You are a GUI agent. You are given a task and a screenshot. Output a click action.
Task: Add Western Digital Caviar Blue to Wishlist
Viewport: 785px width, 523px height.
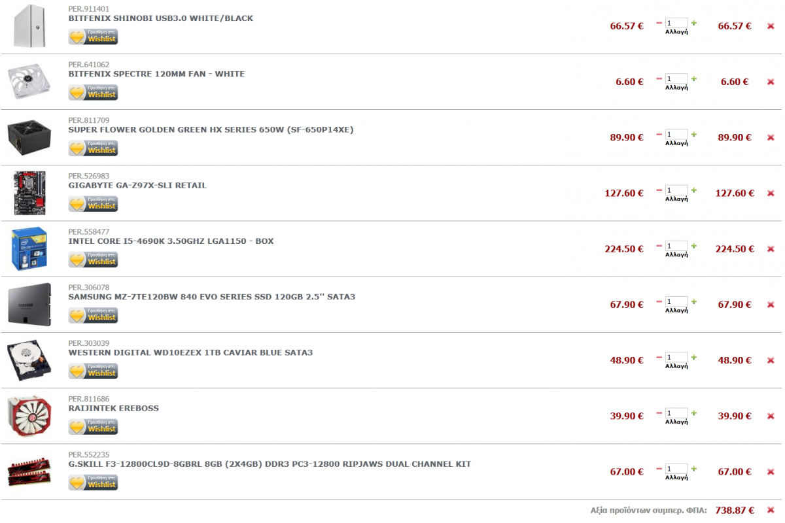[94, 371]
